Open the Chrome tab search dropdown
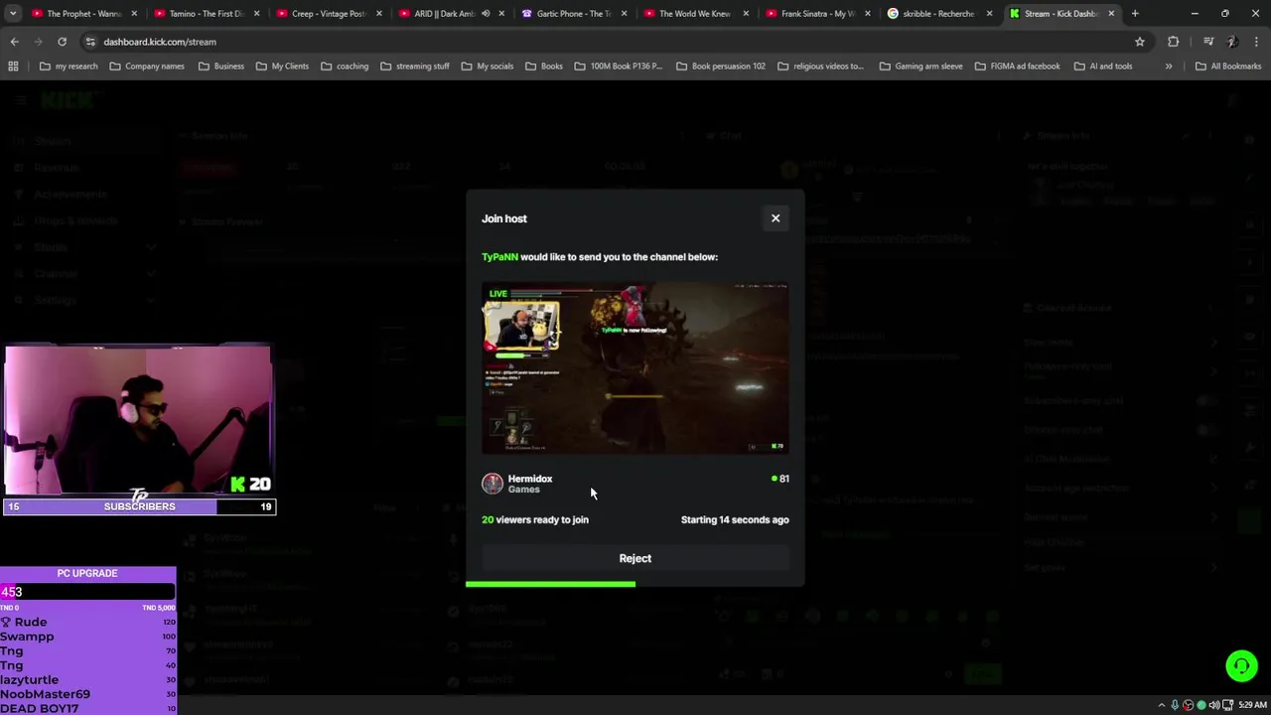 click(12, 14)
